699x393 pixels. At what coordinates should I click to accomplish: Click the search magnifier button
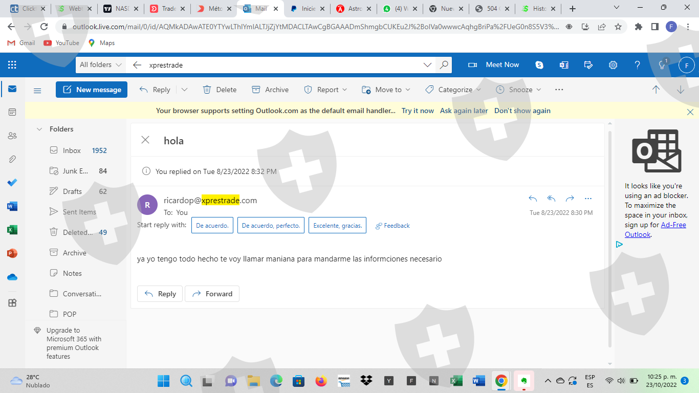(x=444, y=65)
